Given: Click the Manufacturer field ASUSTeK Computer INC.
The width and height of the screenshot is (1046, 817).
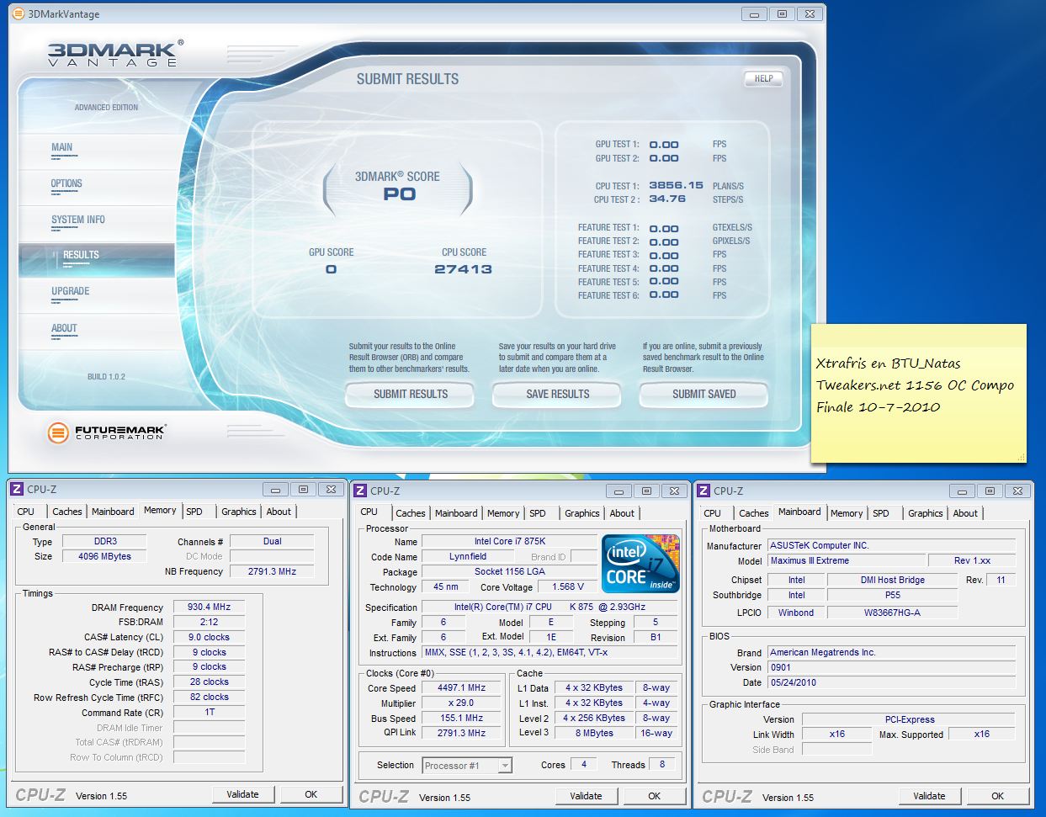Looking at the screenshot, I should click(x=892, y=545).
